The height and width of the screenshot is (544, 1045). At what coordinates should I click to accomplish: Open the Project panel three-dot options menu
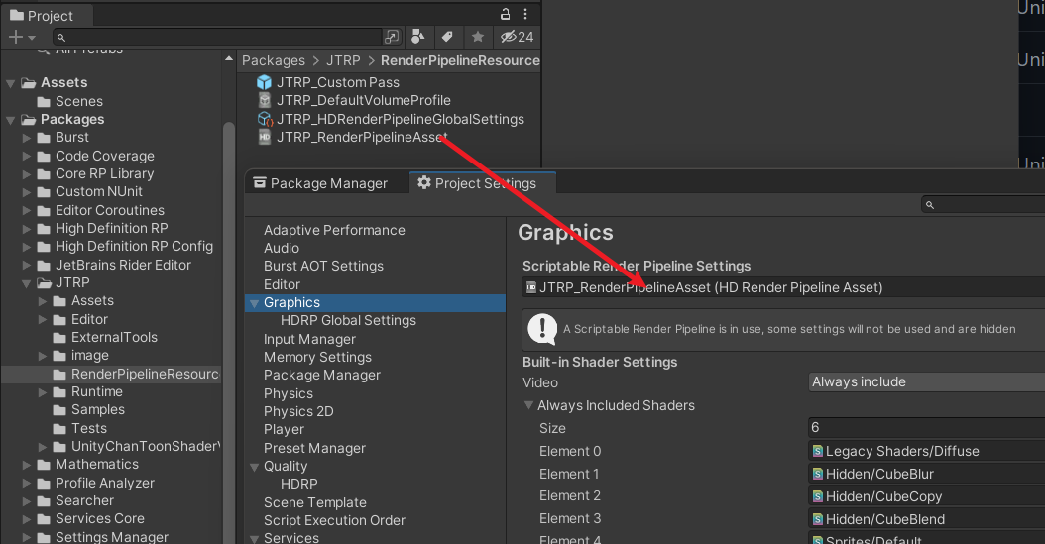point(525,14)
